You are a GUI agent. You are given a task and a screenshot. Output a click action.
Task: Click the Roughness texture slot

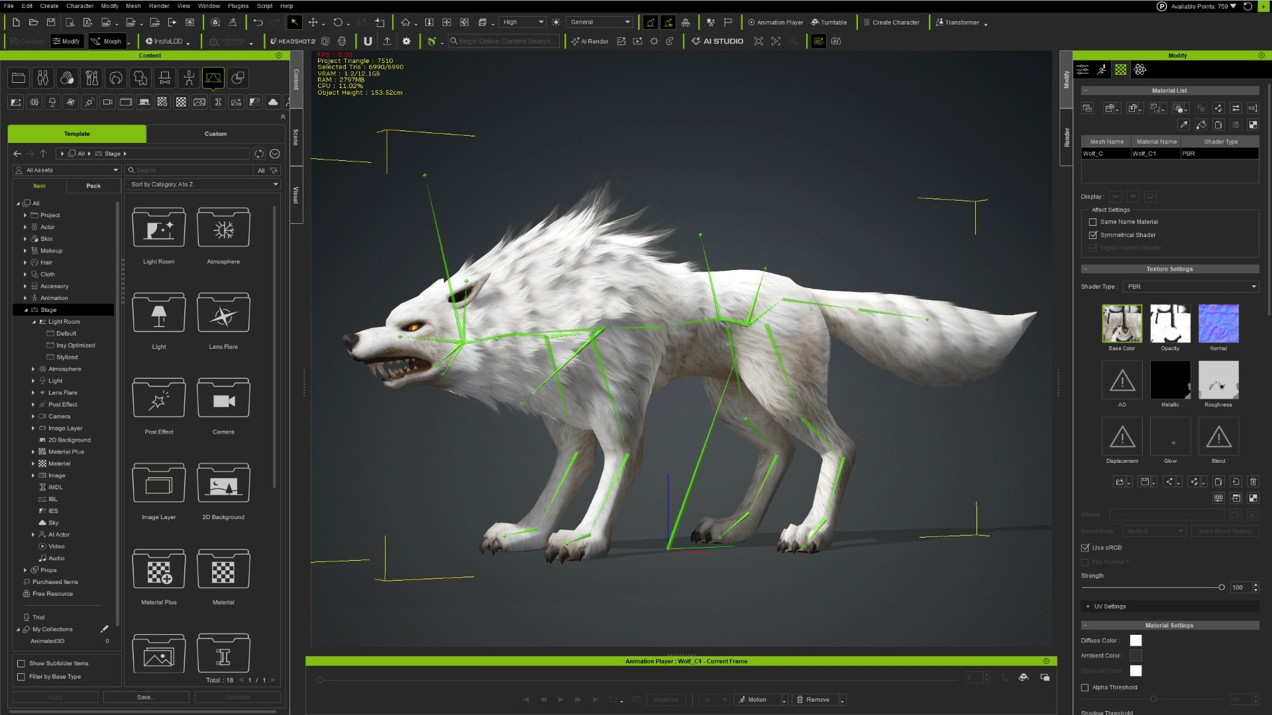tap(1218, 380)
